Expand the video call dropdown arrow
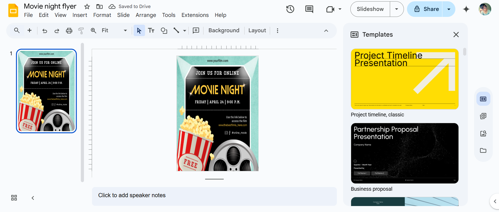The image size is (499, 212). 340,9
